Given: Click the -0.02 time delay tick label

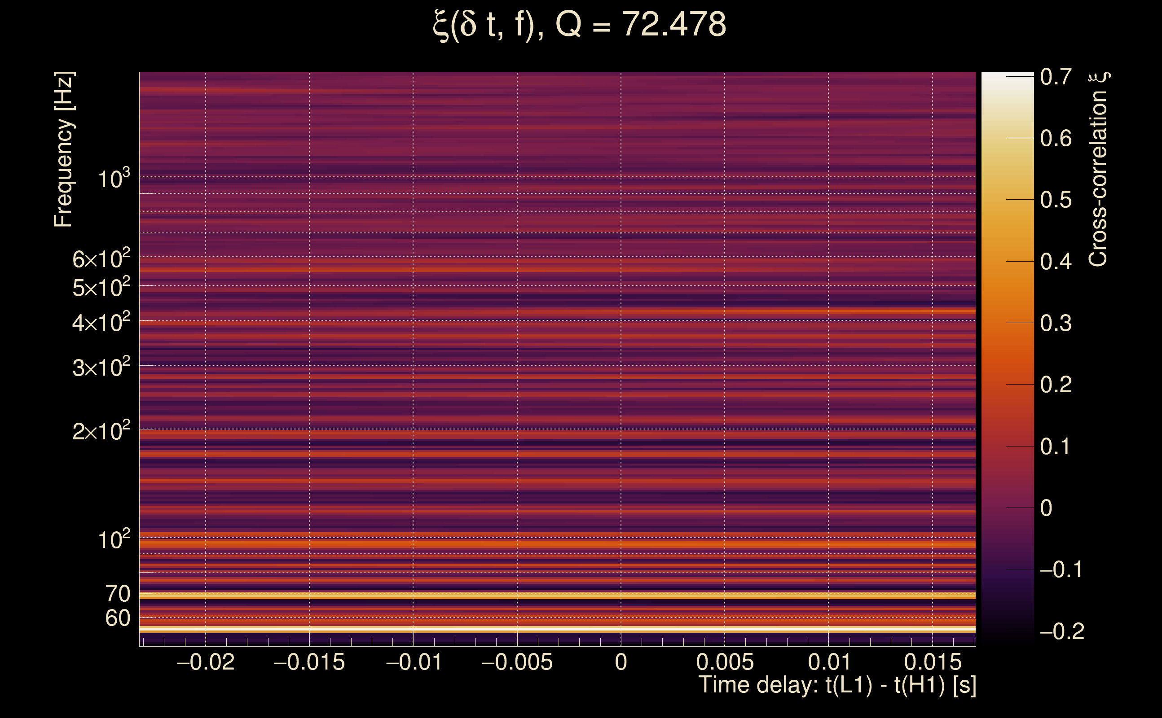Looking at the screenshot, I should (205, 662).
